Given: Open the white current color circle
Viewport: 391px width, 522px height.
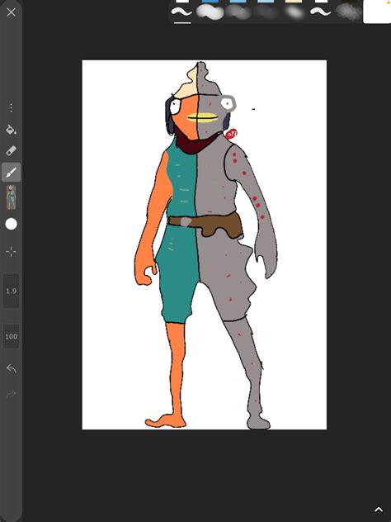Looking at the screenshot, I should click(11, 224).
